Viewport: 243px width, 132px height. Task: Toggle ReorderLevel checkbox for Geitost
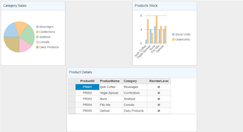(x=159, y=111)
